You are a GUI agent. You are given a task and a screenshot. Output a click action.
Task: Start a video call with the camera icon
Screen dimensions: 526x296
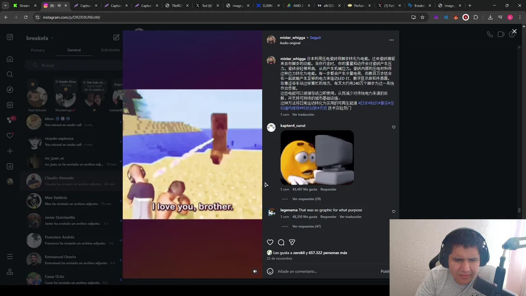(501, 35)
